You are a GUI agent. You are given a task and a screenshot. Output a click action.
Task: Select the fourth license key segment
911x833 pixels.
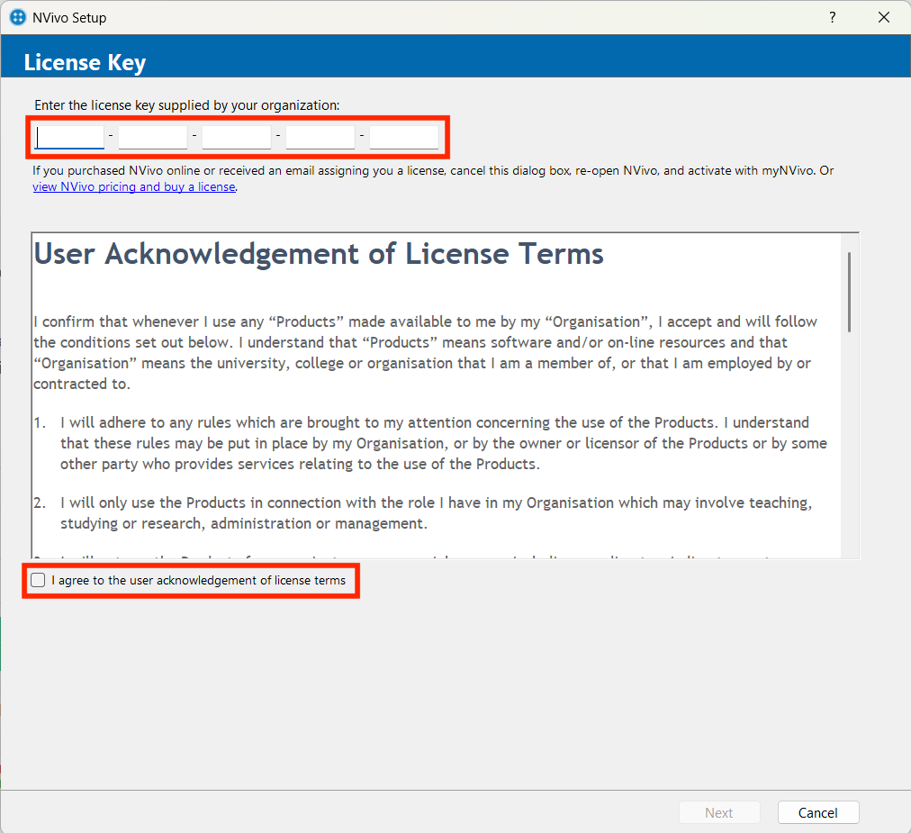pos(320,136)
